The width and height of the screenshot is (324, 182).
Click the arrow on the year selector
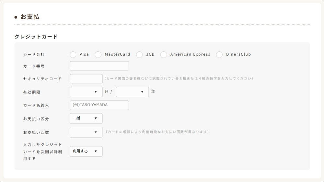[x=142, y=92]
